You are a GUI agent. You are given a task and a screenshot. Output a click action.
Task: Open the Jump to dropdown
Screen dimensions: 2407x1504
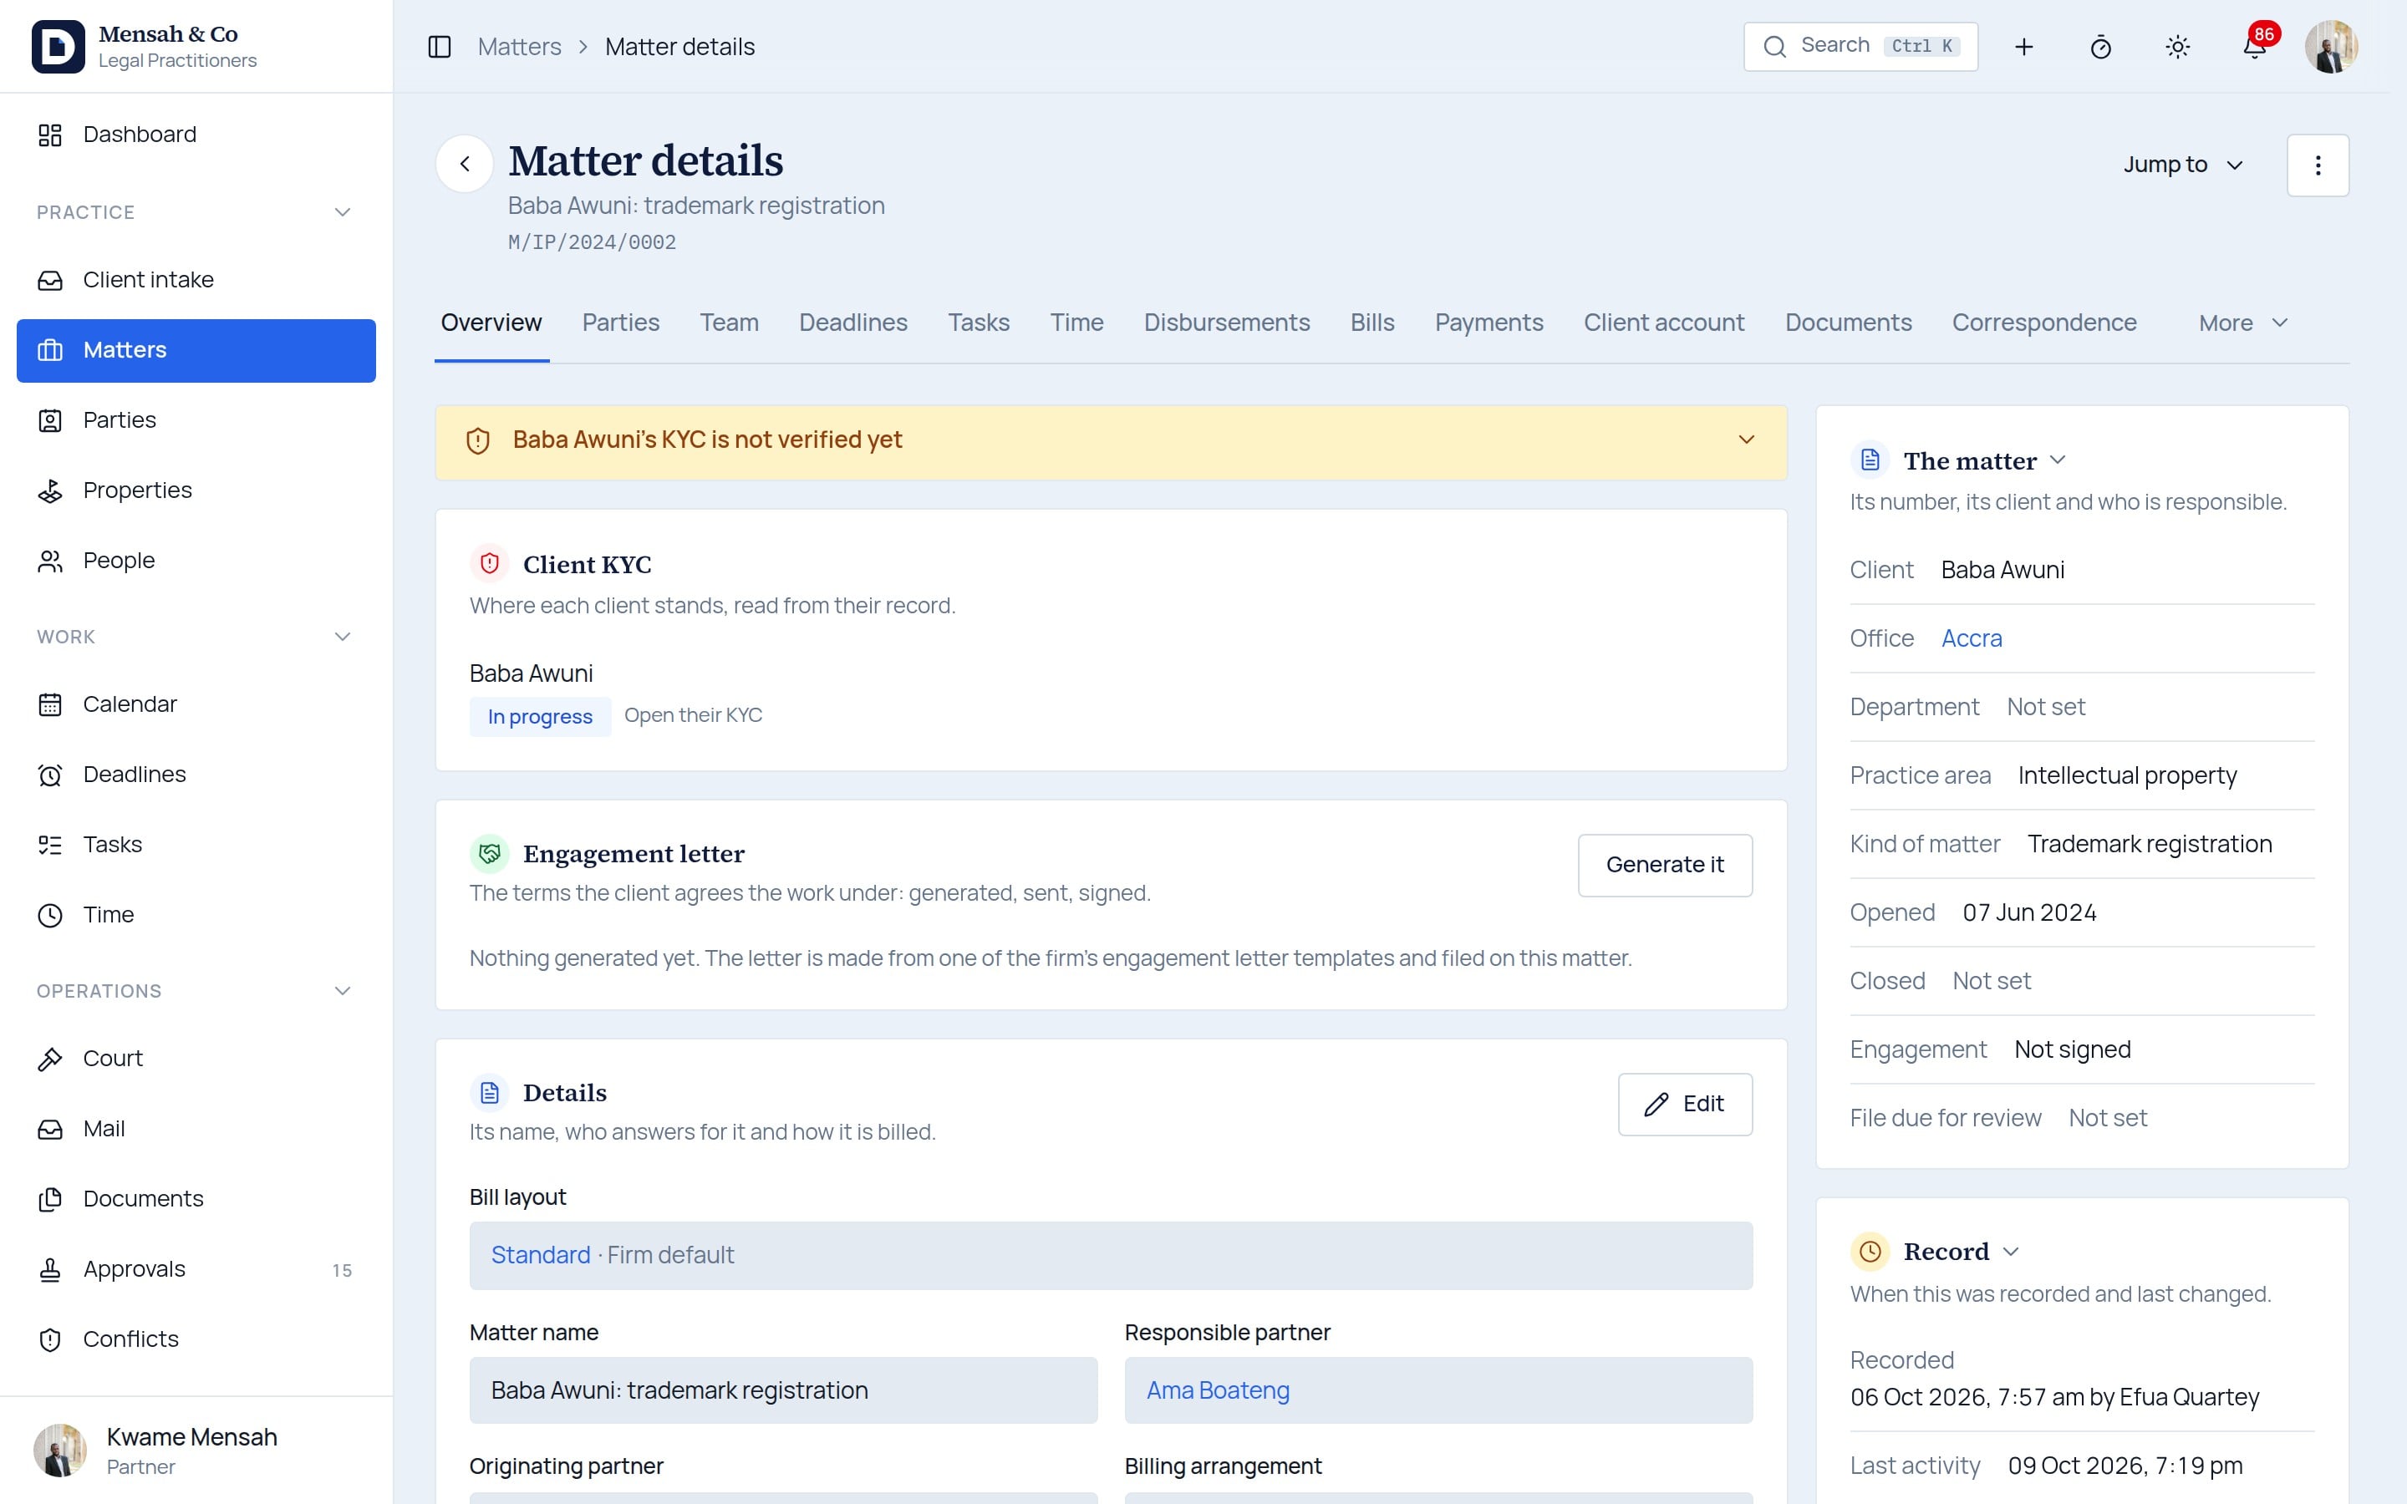pos(2183,165)
